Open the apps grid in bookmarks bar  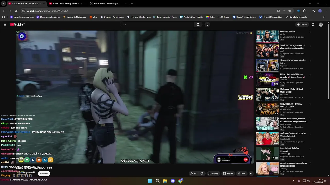click(3, 17)
